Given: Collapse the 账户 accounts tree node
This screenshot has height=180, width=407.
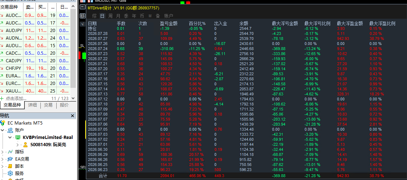Looking at the screenshot, I should point(3,130).
